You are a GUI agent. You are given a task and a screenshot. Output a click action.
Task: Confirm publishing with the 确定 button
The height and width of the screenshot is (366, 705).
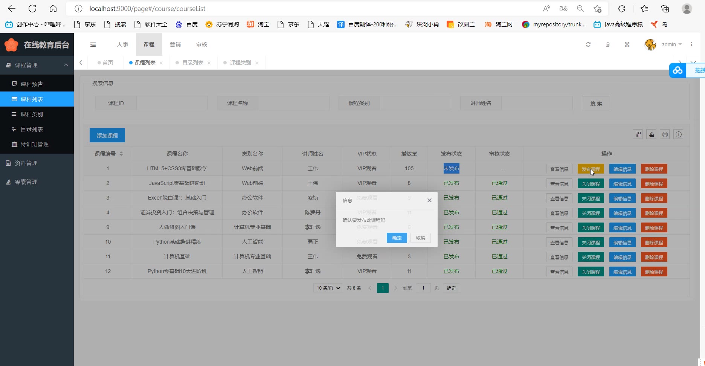[397, 238]
